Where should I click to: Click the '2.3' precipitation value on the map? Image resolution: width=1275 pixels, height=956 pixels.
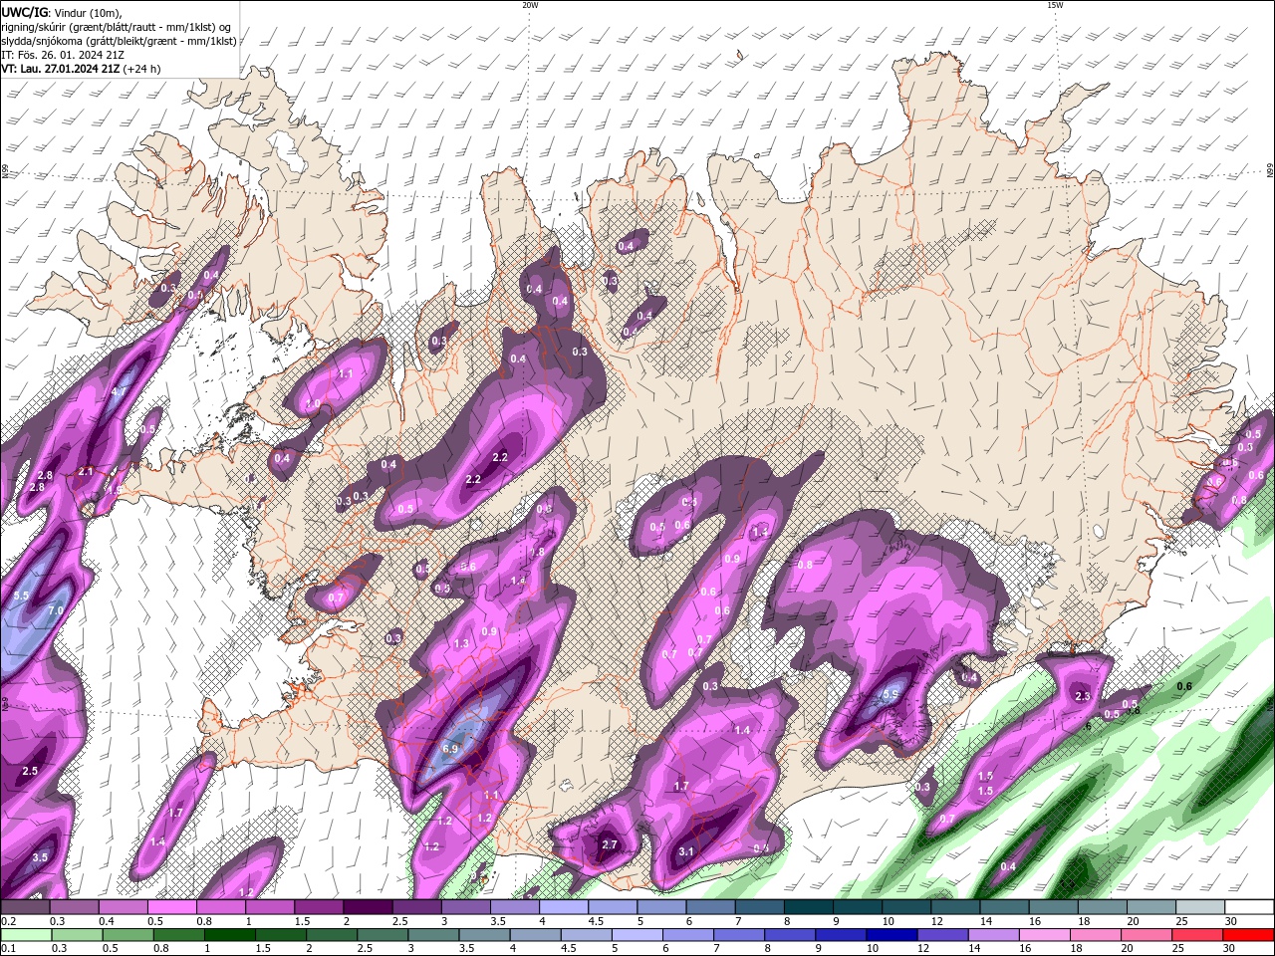coord(1083,697)
